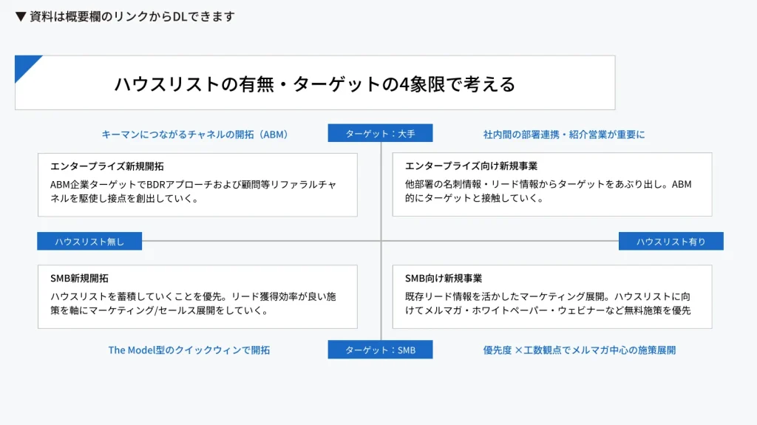Select the SMB向け新規事業 heading
The width and height of the screenshot is (757, 425).
point(444,279)
